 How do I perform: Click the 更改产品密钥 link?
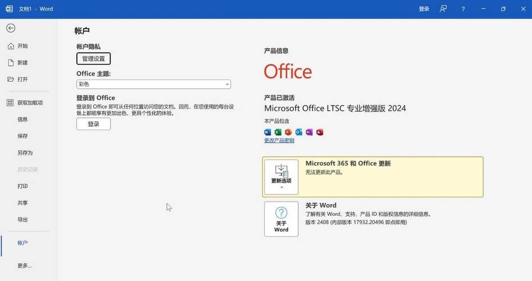pos(279,140)
